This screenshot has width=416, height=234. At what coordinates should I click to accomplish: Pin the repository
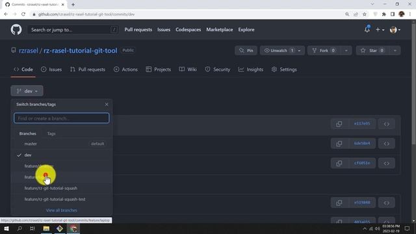pyautogui.click(x=246, y=51)
